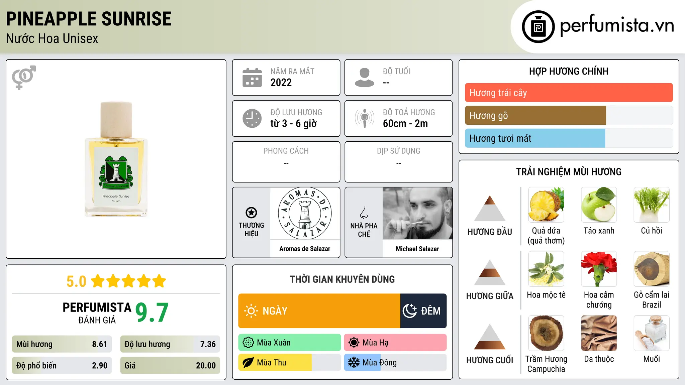Click the unisex gender symbol icon
This screenshot has height=385, width=685.
tap(24, 77)
